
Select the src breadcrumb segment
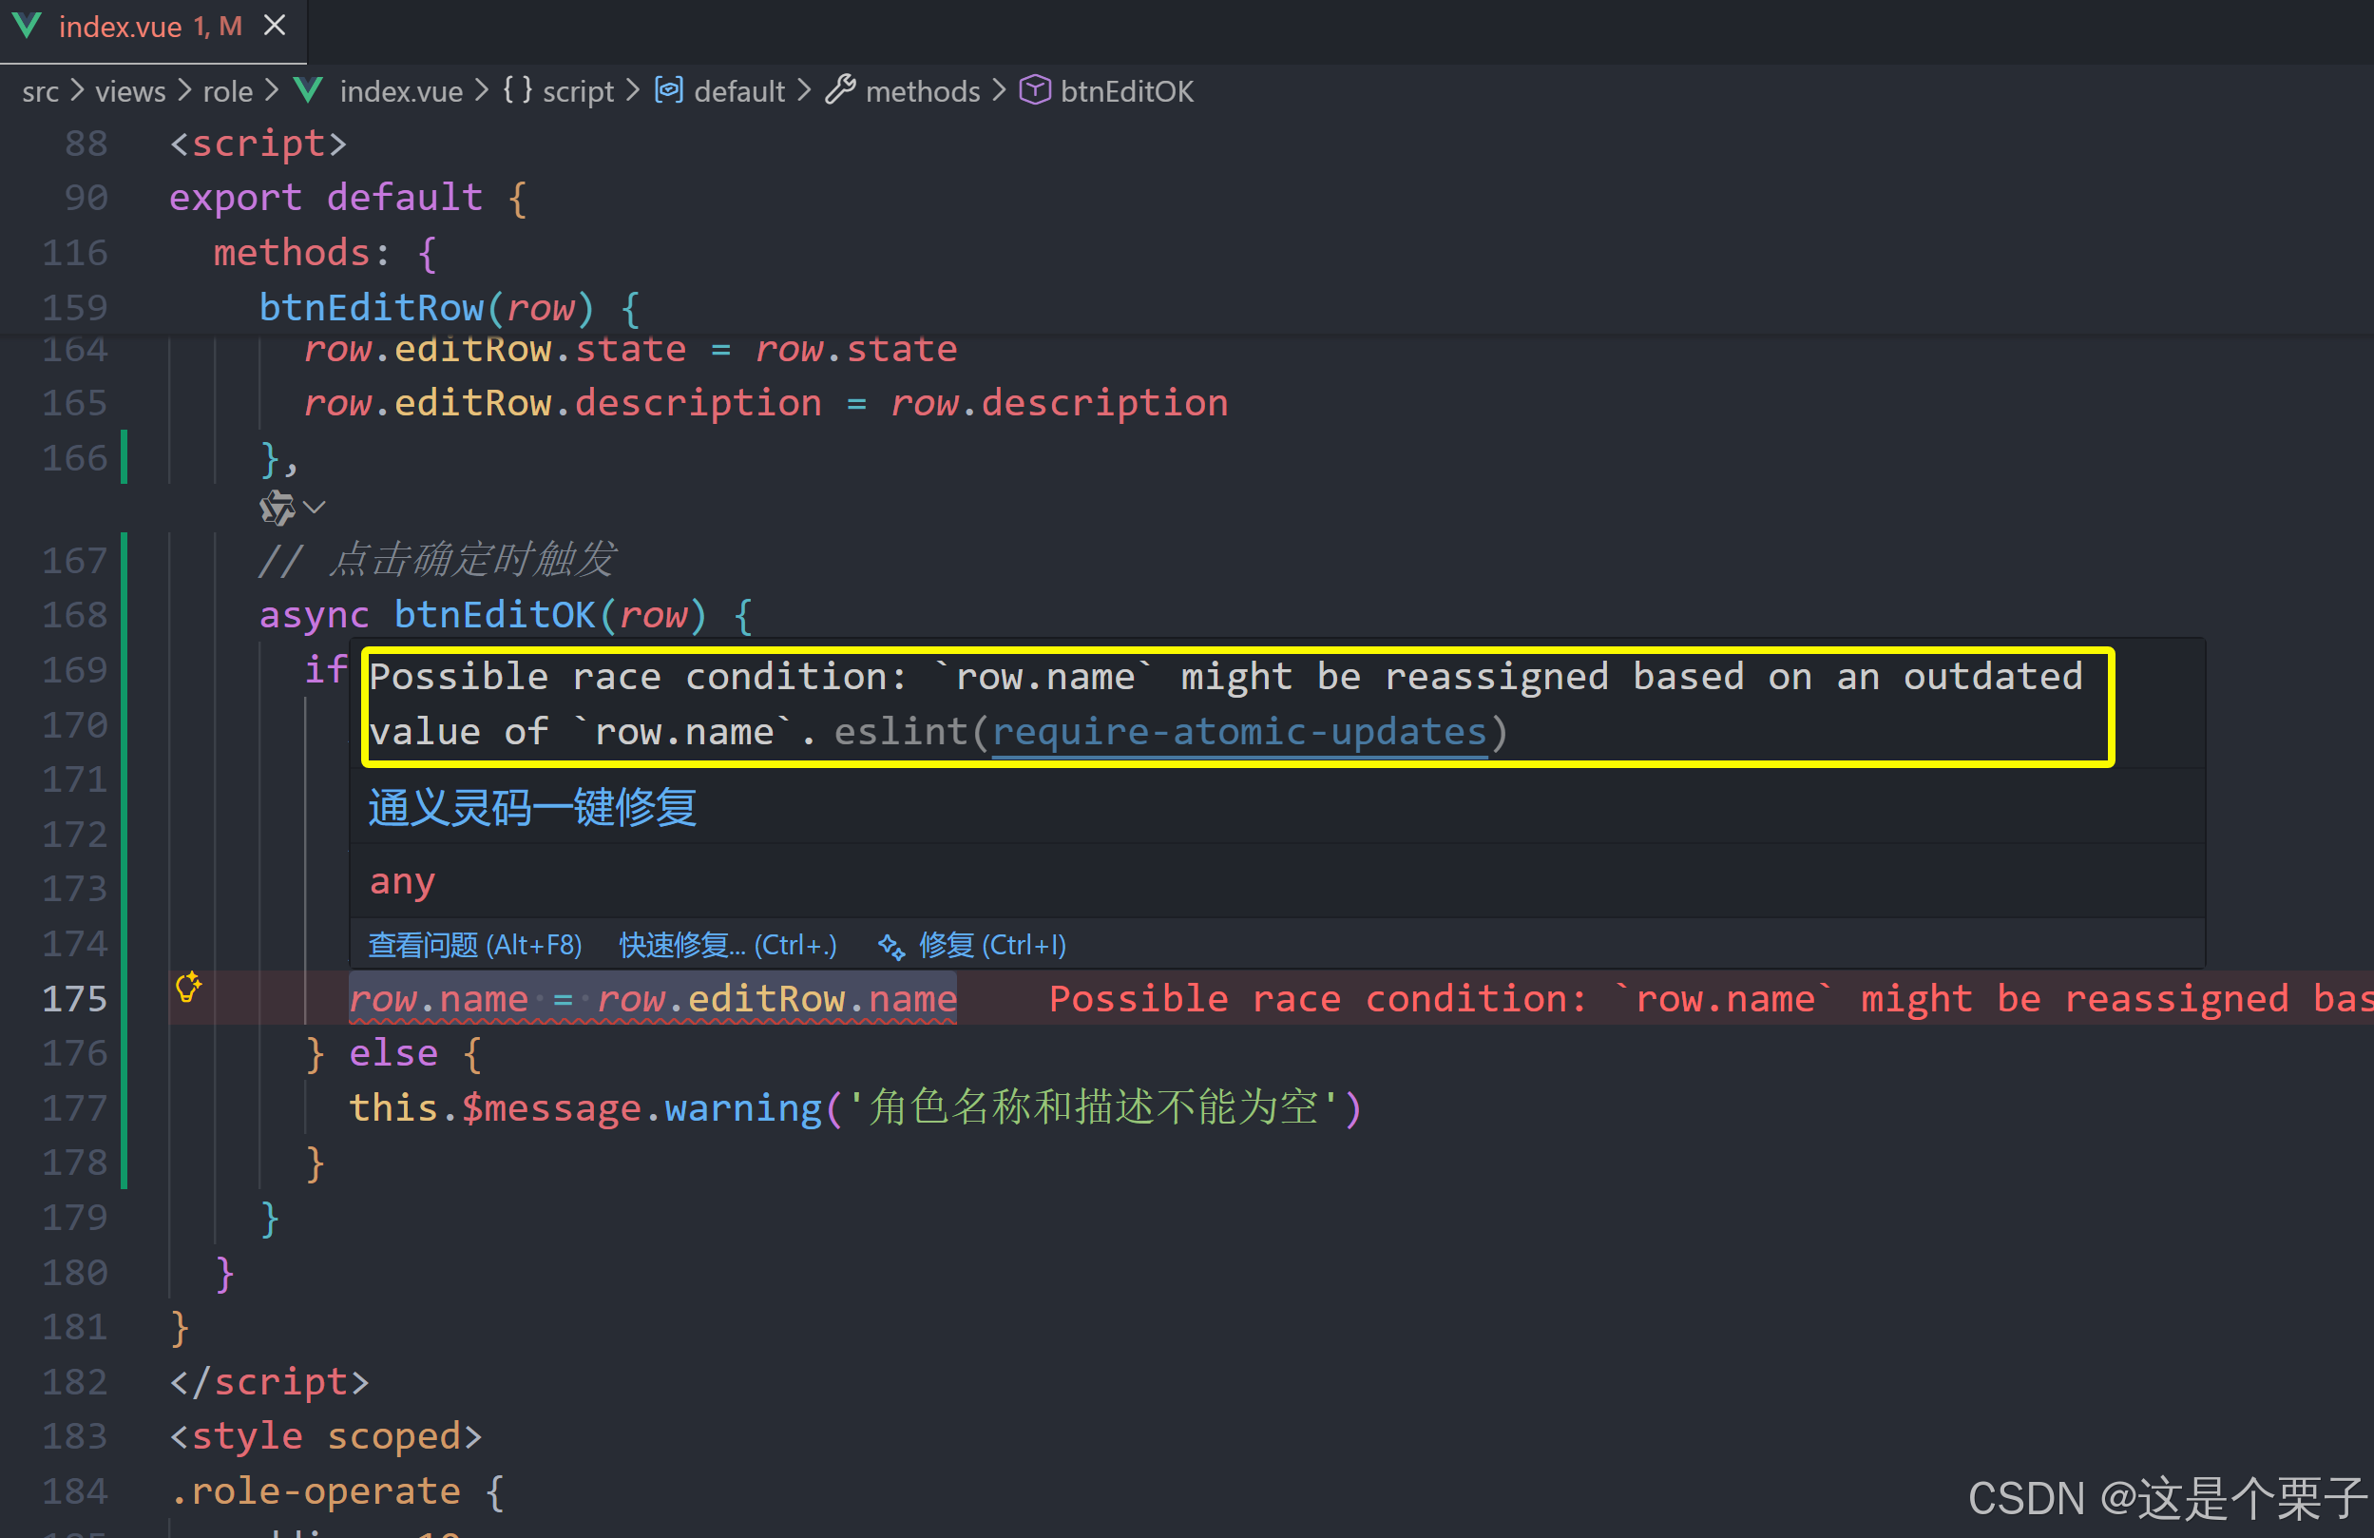[40, 92]
